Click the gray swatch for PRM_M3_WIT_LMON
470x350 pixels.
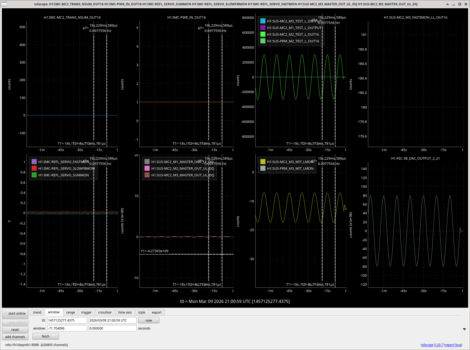pyautogui.click(x=263, y=168)
